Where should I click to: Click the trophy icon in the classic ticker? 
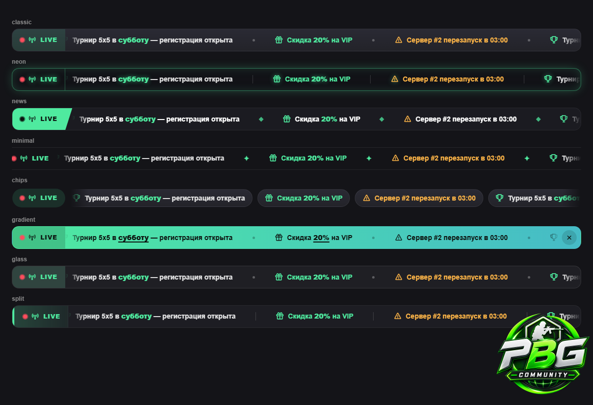click(554, 40)
